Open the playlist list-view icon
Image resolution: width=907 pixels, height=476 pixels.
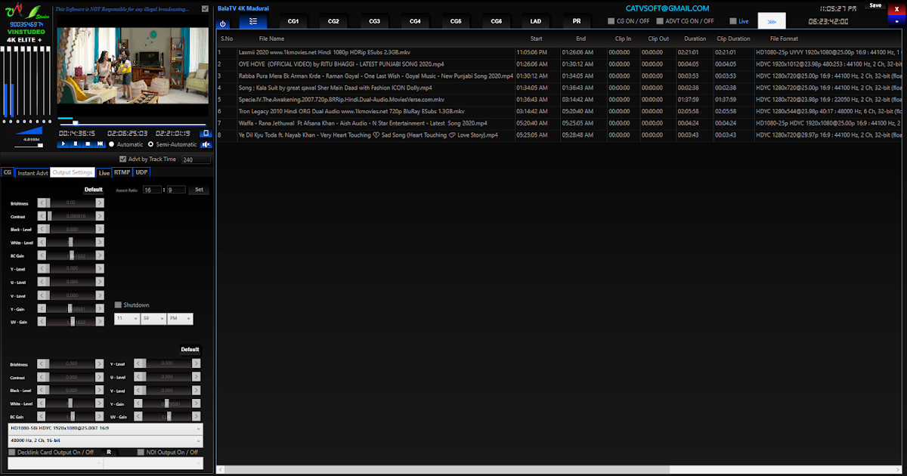pos(252,22)
